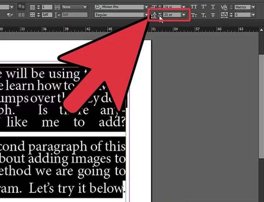Click the words "we are going to"
The height and width of the screenshot is (202, 264).
pos(81,172)
